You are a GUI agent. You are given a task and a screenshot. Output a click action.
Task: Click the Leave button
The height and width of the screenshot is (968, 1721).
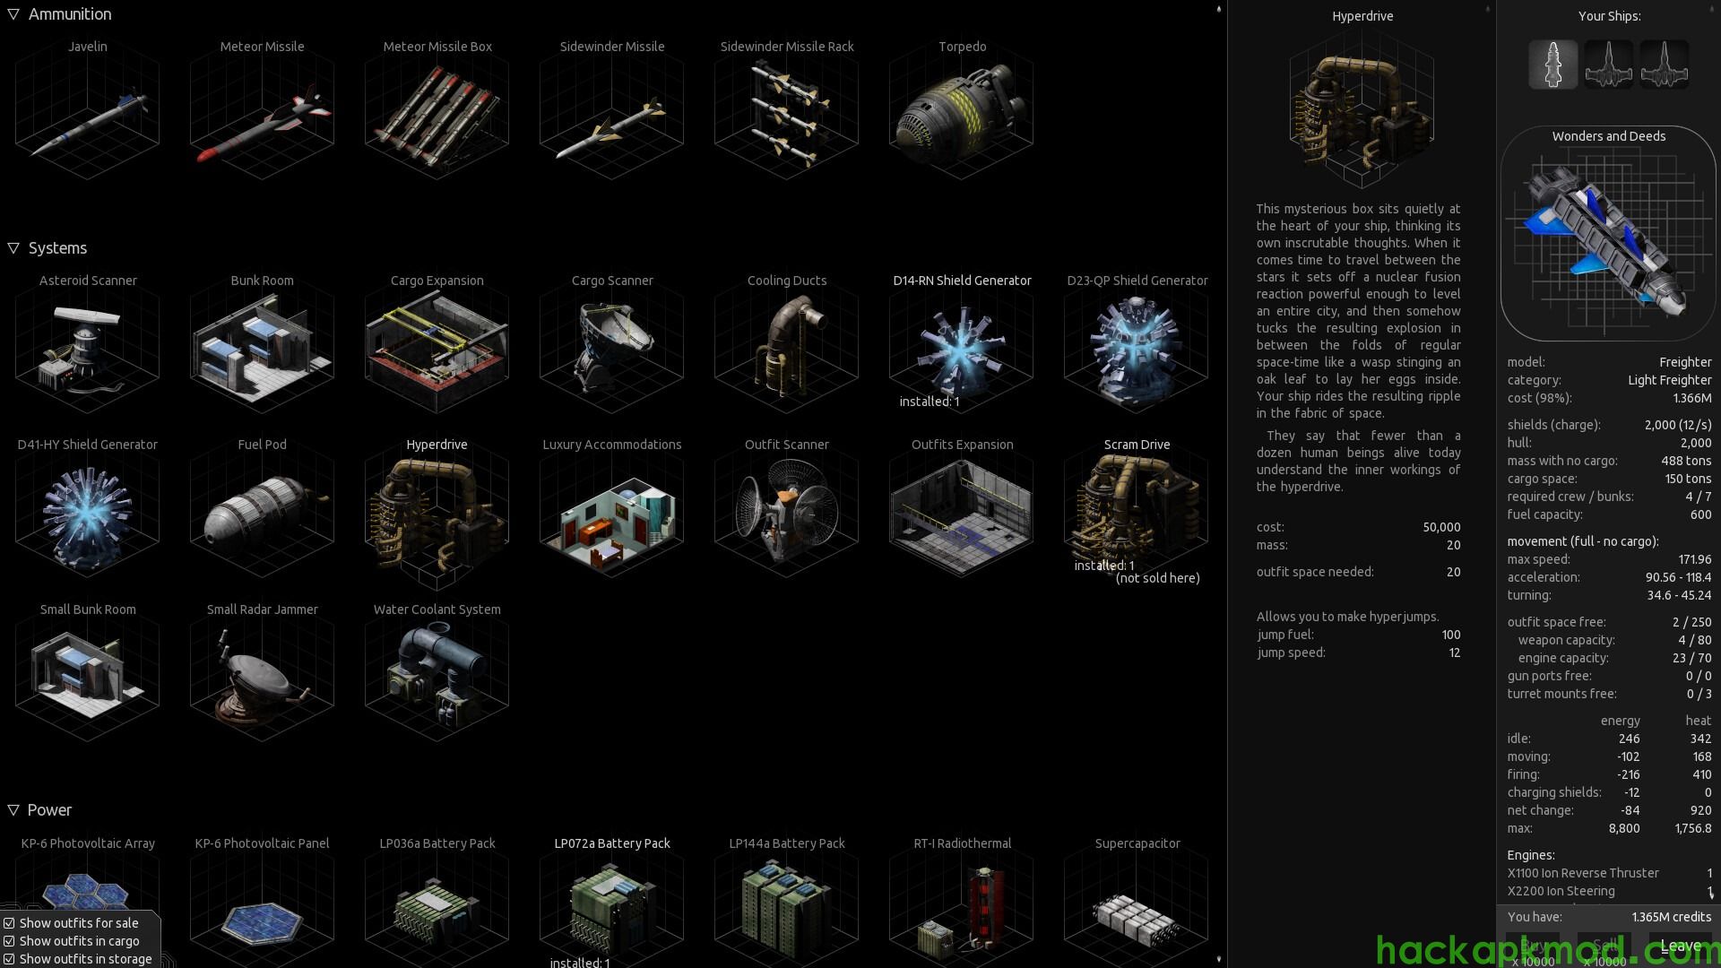[1680, 946]
